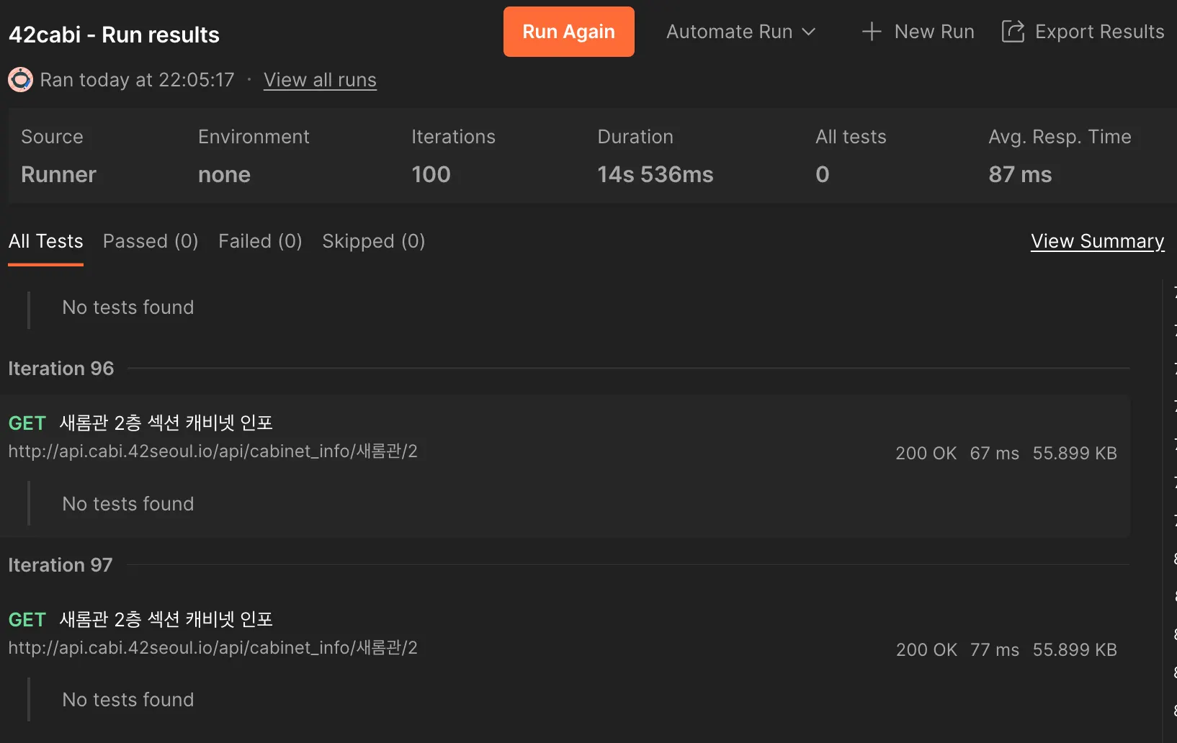Switch to the Failed (0) tab
The image size is (1177, 743).
(260, 241)
